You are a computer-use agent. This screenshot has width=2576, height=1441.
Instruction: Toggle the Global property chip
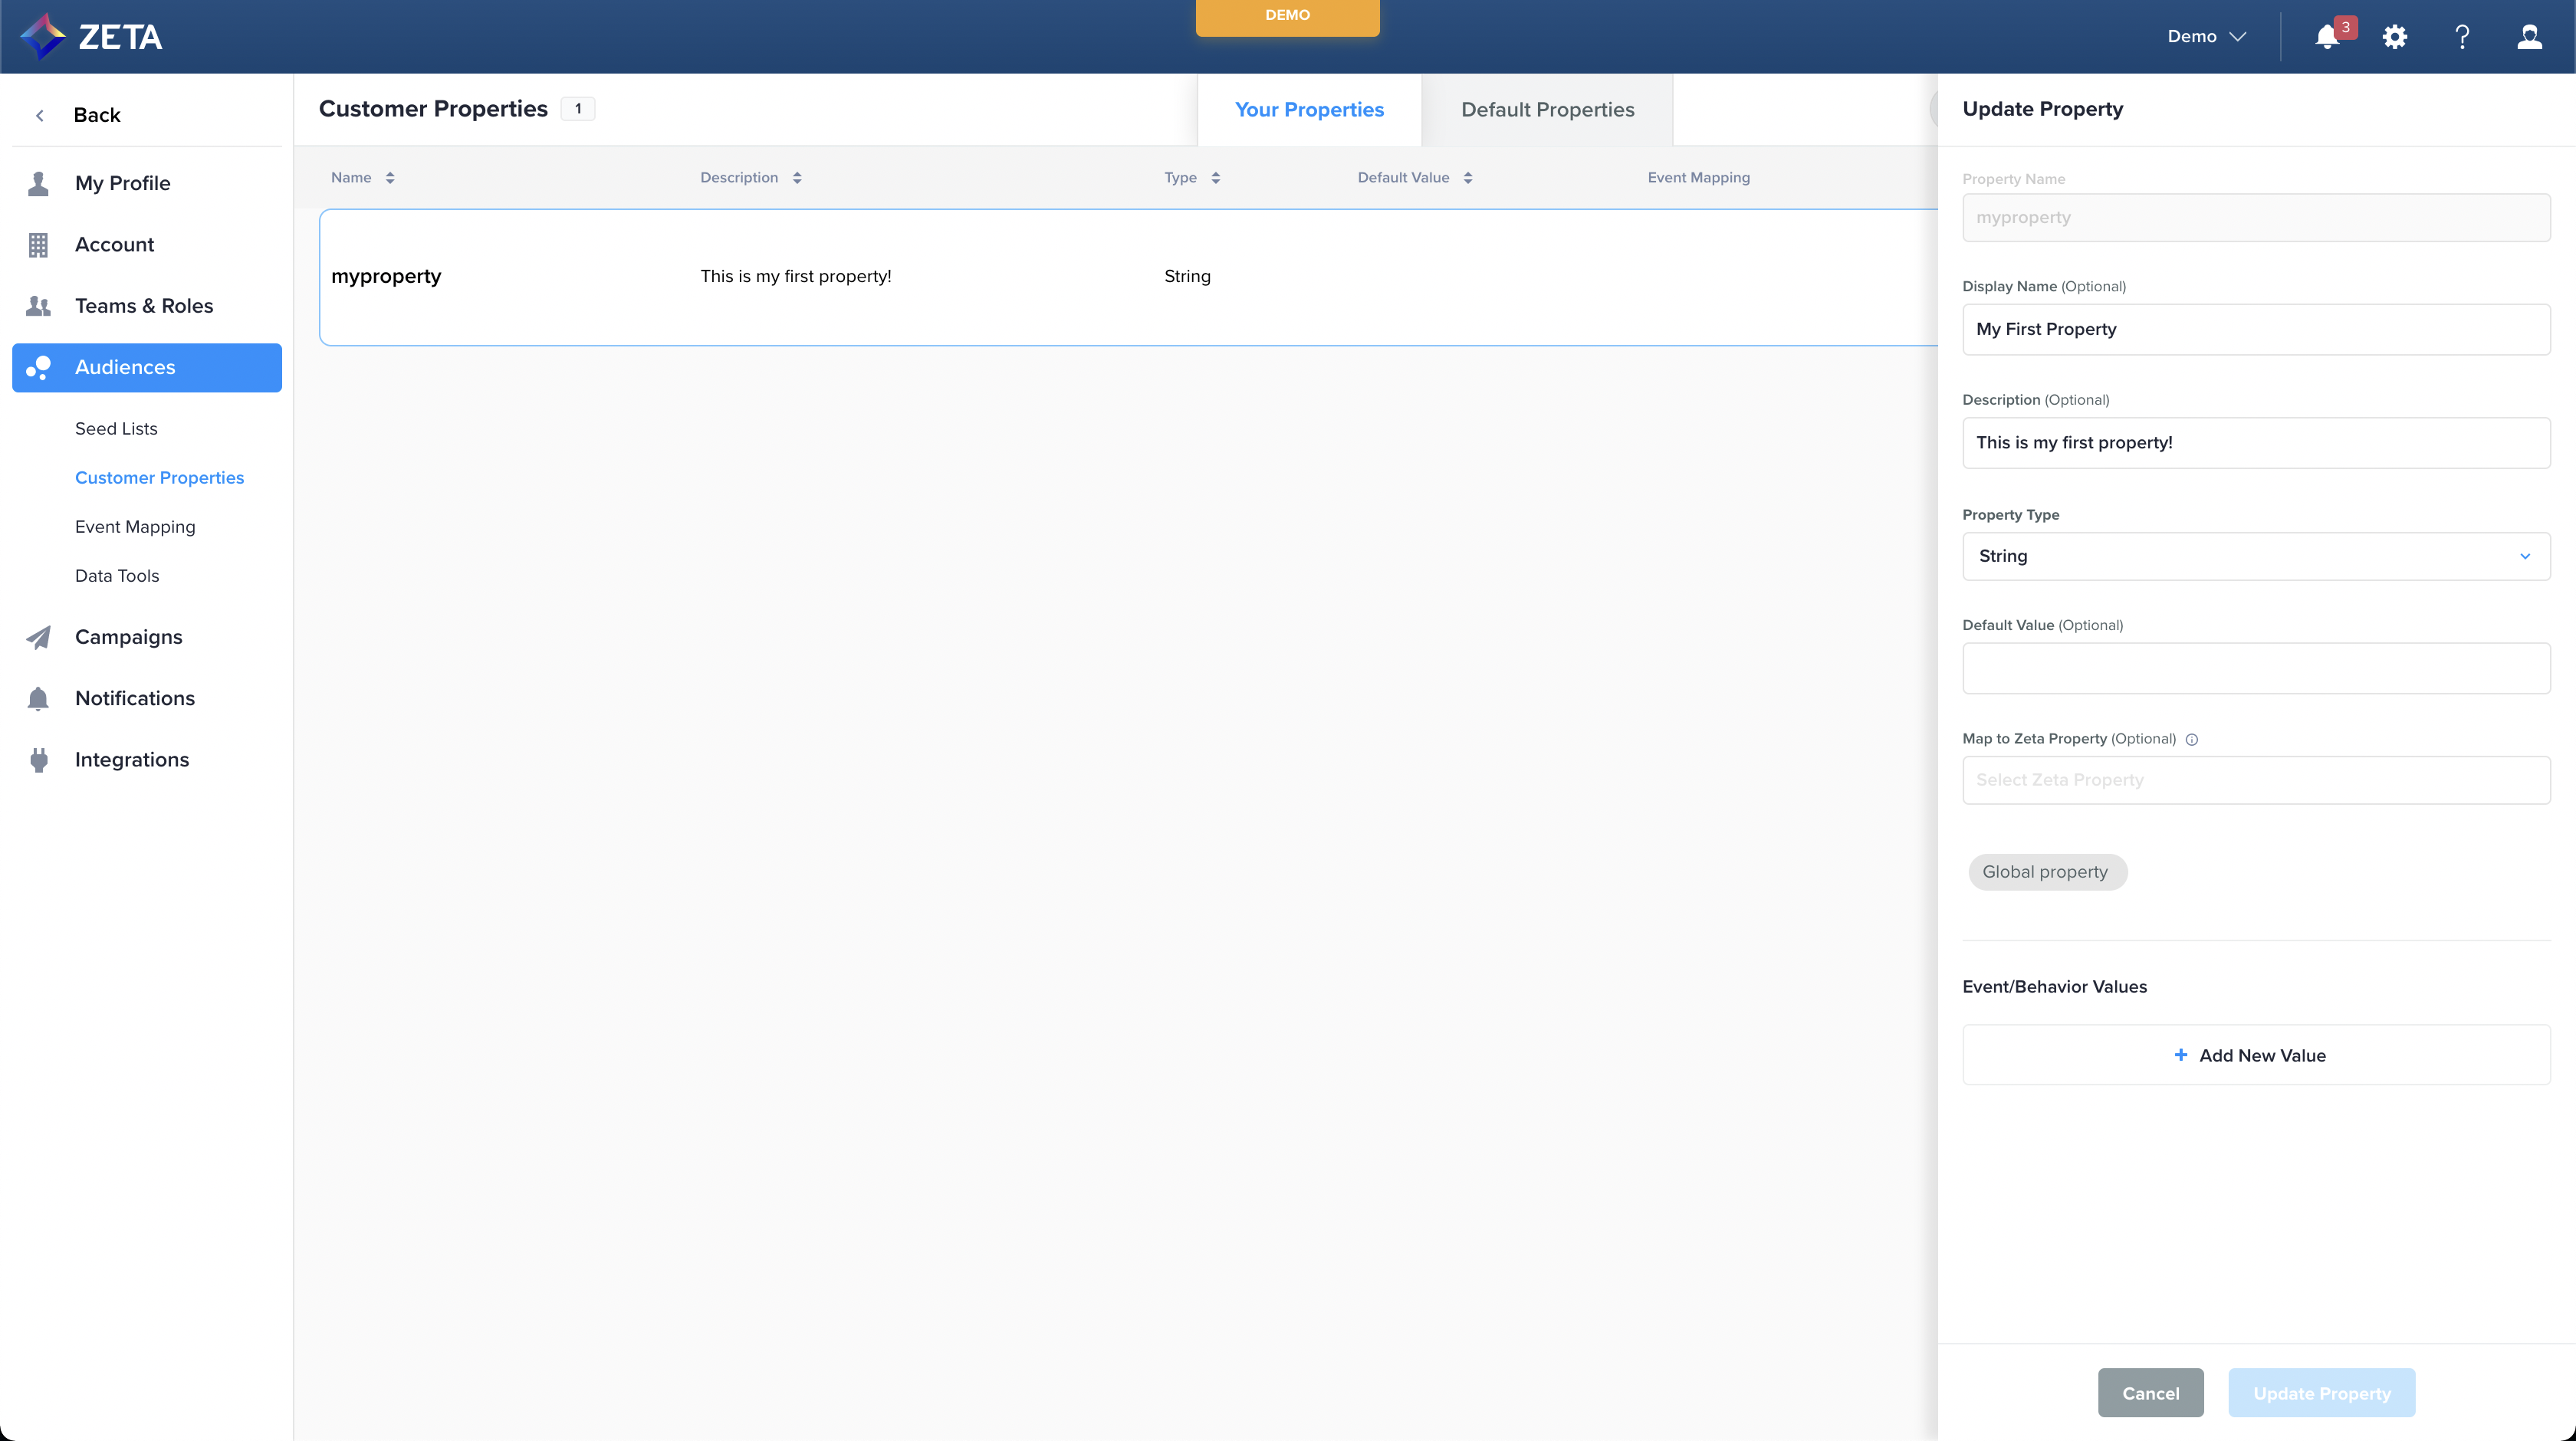2046,872
